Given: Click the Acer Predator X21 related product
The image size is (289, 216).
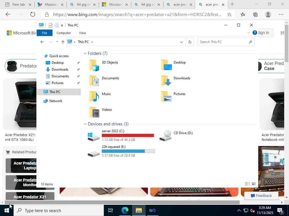Looking at the screenshot, I should coord(30,196).
